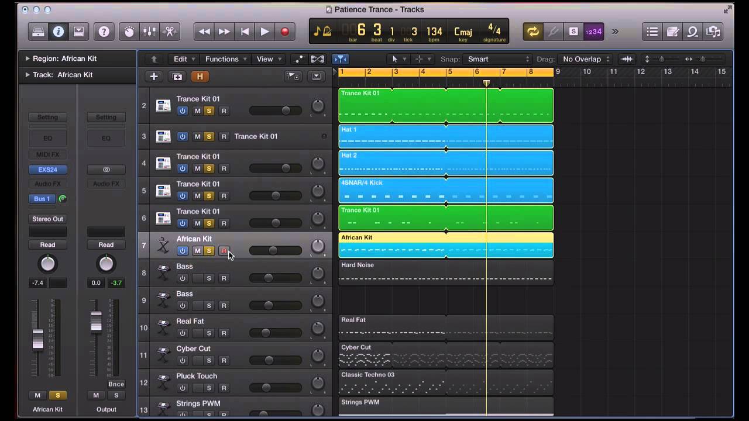The width and height of the screenshot is (749, 421).
Task: Toggle Cycle mode button
Action: 533,32
